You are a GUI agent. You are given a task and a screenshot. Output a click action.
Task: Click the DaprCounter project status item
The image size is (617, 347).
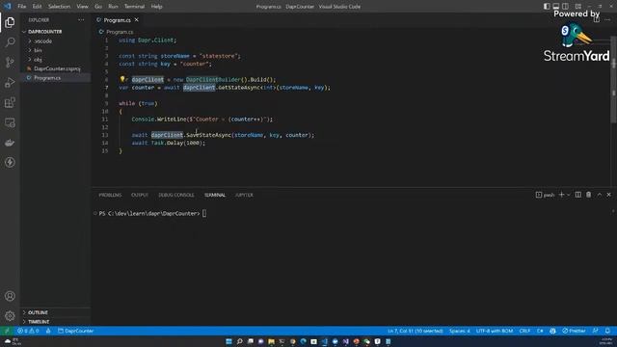75,331
